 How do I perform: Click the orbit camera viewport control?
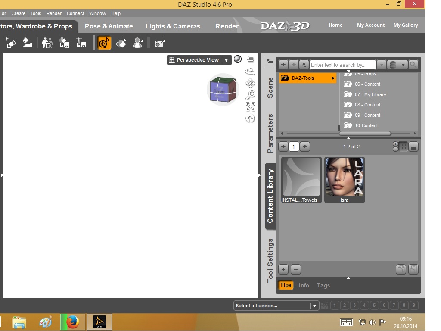[250, 72]
